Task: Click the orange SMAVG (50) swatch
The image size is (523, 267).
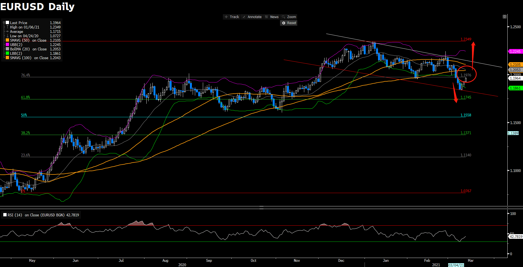Action: coord(8,40)
